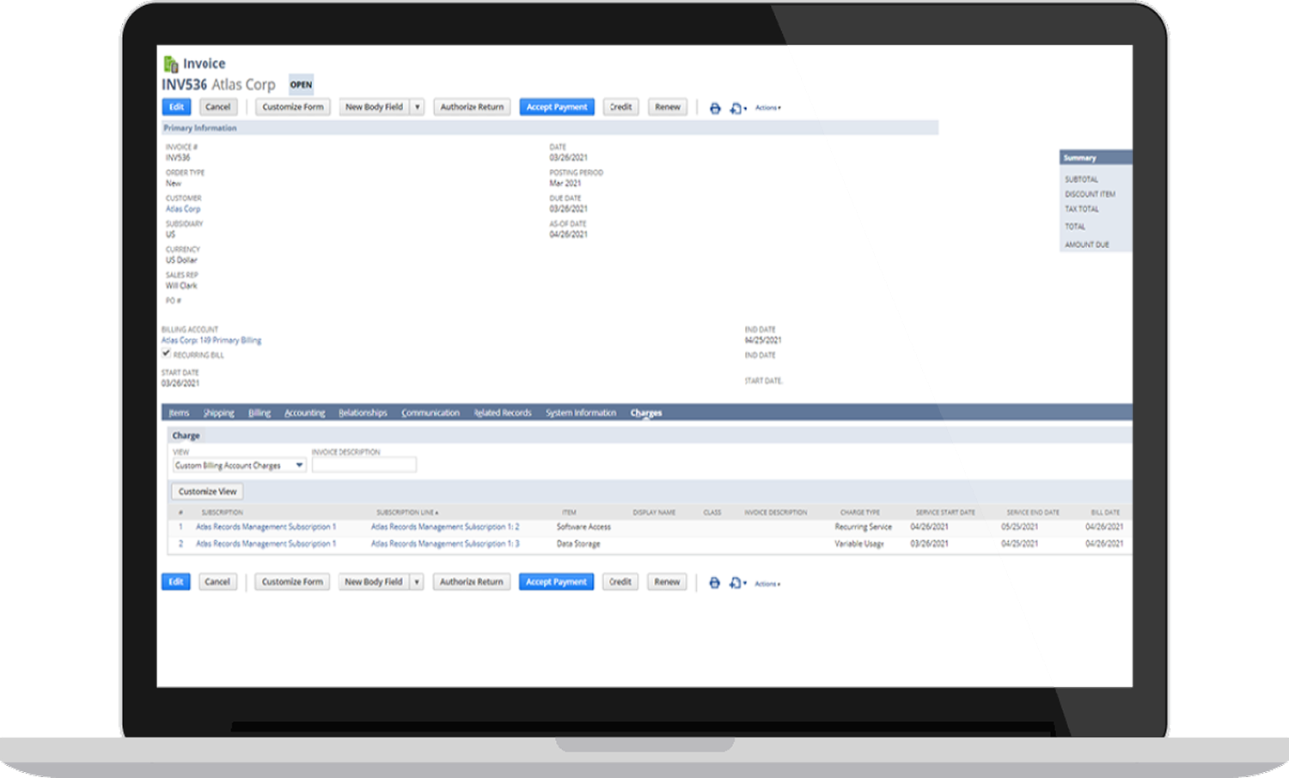
Task: Click the Credit button in lower row
Action: click(620, 582)
